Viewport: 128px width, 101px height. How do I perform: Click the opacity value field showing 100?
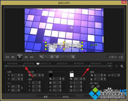[35, 75]
